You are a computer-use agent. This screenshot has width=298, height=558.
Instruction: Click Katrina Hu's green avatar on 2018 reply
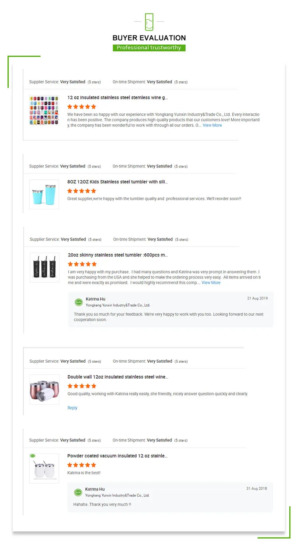tap(78, 492)
